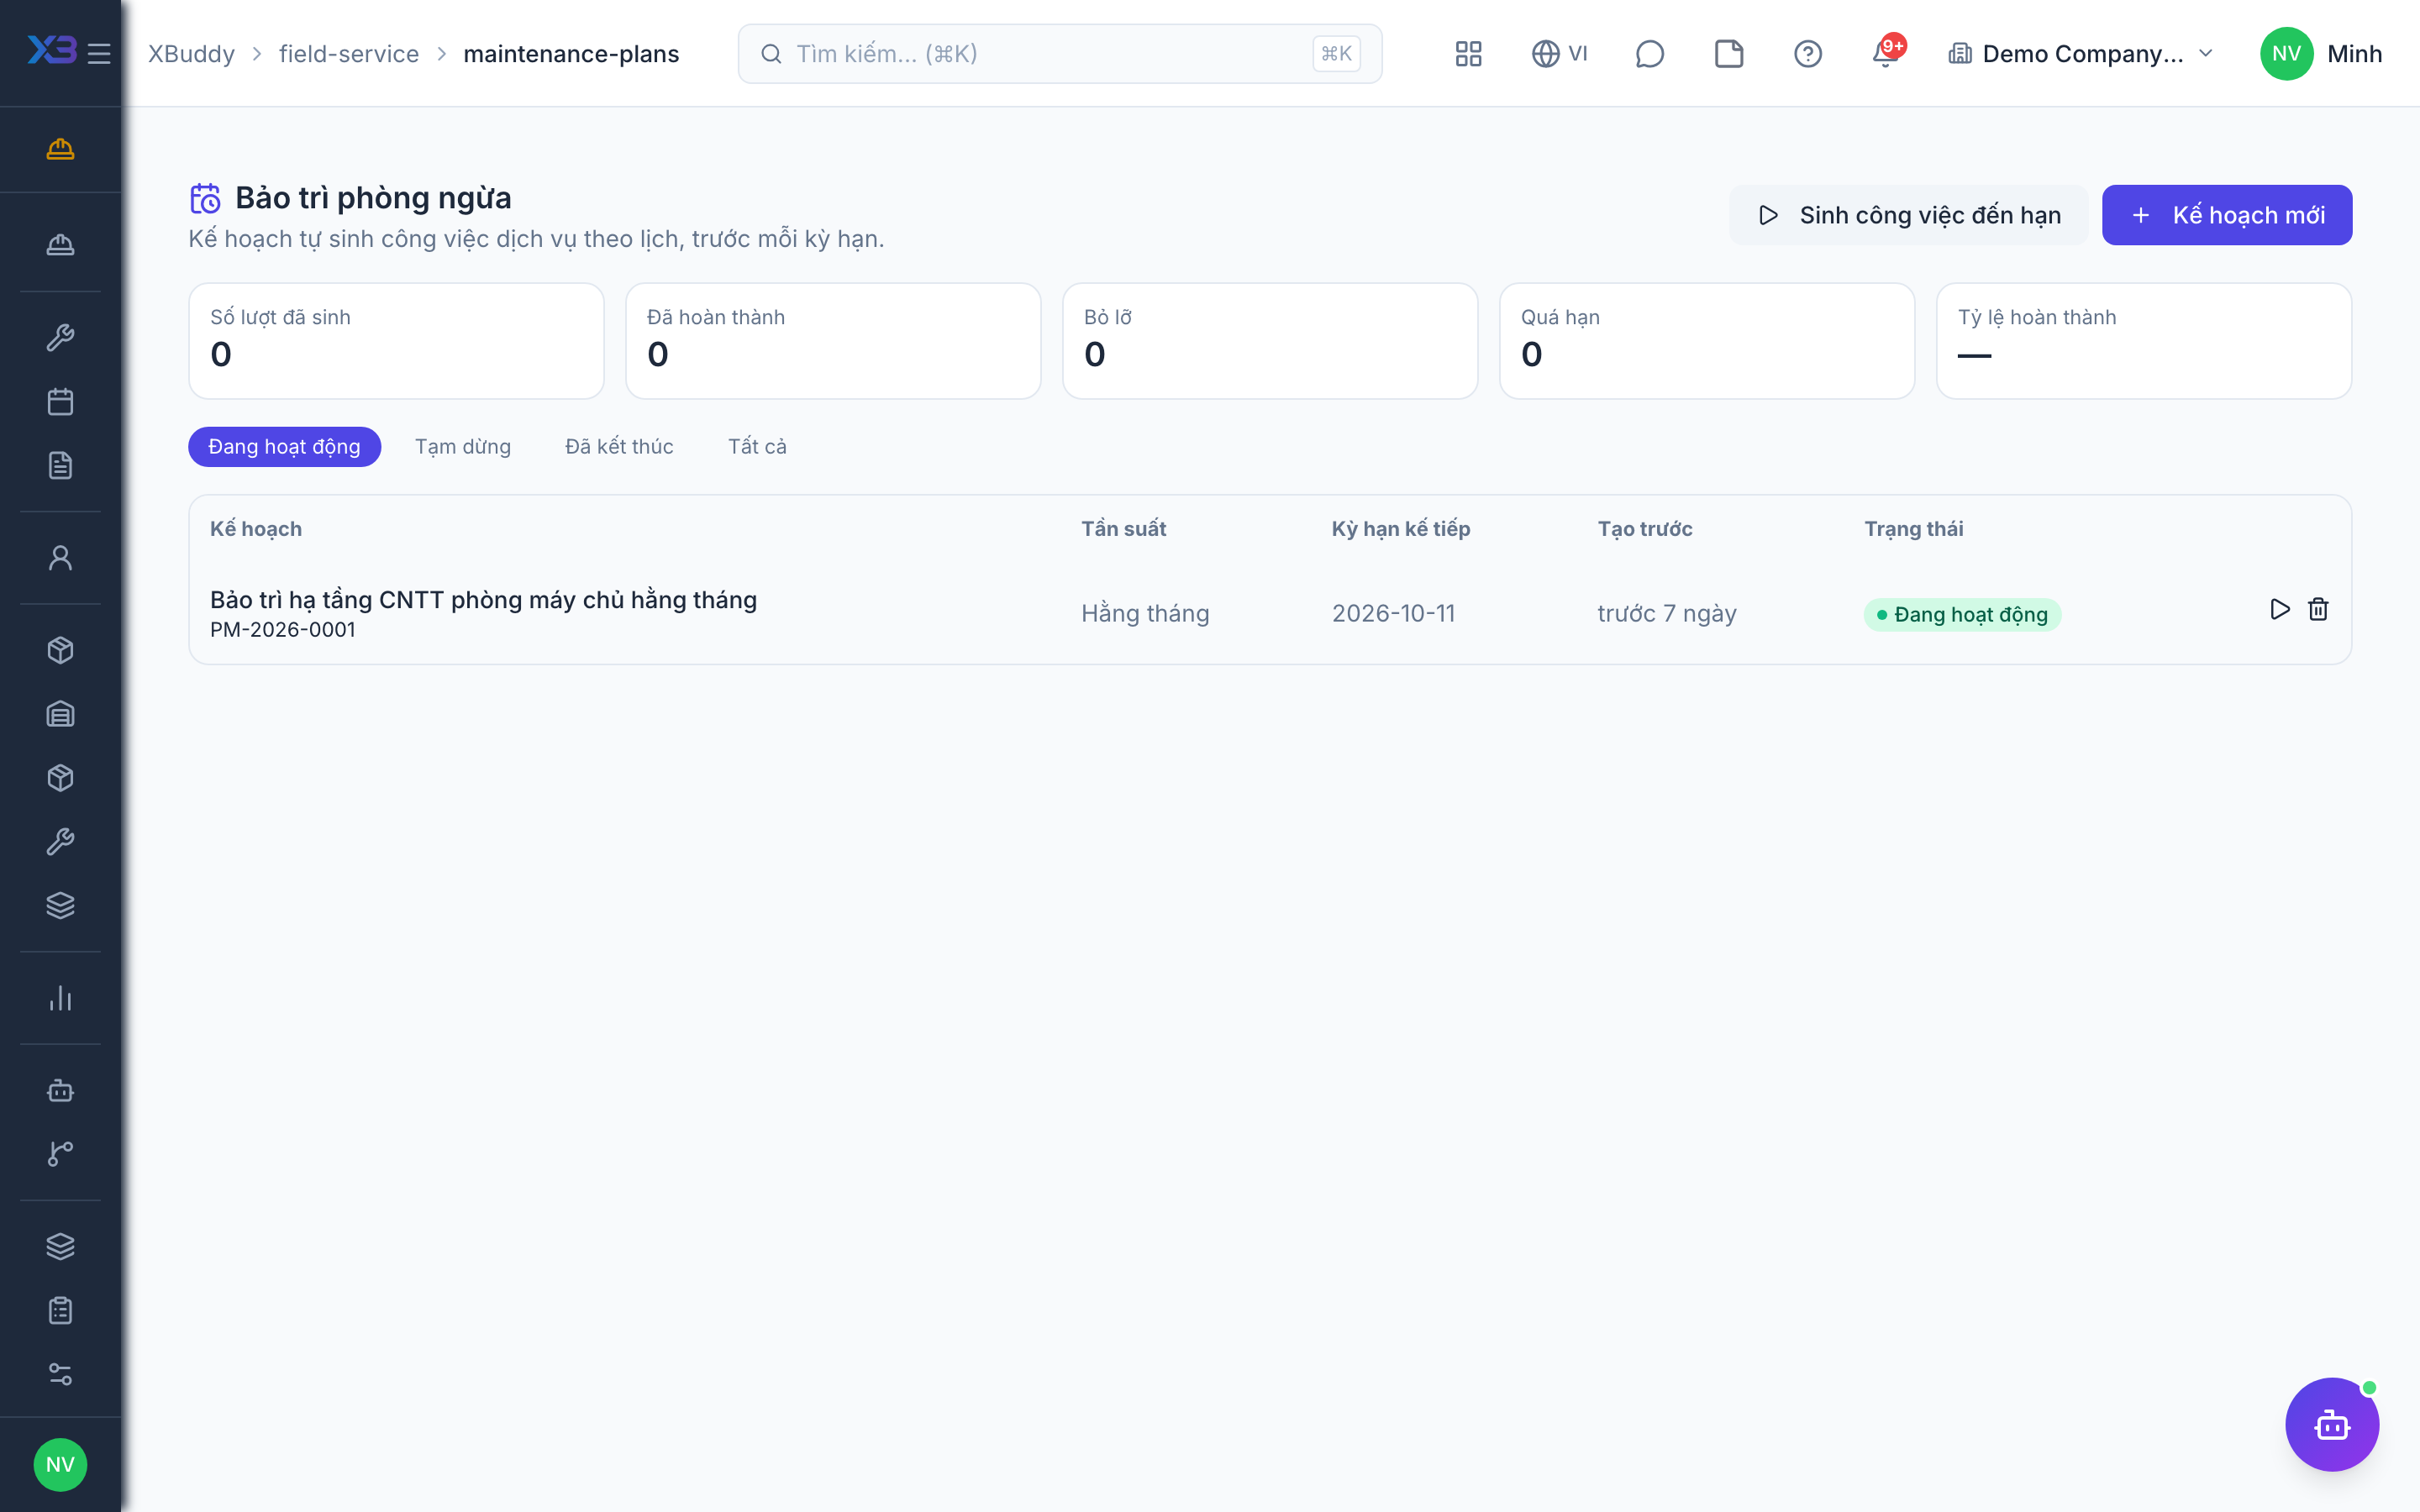
Task: Expand the Demo Company dropdown
Action: tap(2080, 53)
